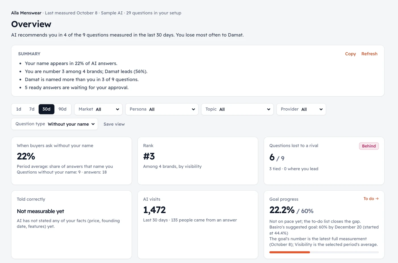Screen dimensions: 398x263
Task: Click '135 people came from an answer' text
Action: point(204,220)
